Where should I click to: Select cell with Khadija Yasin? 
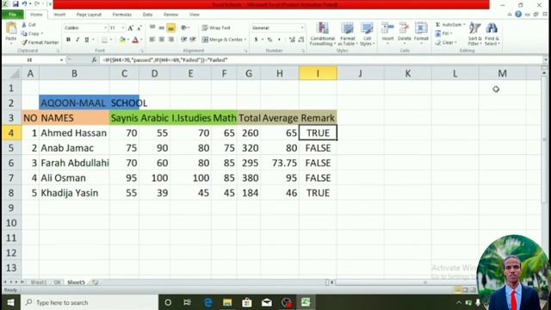pos(74,193)
